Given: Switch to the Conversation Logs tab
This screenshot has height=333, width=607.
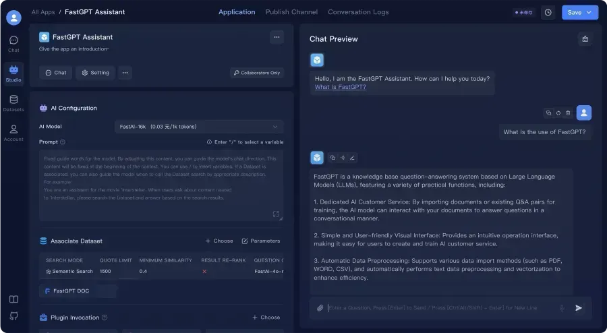Looking at the screenshot, I should (x=358, y=12).
